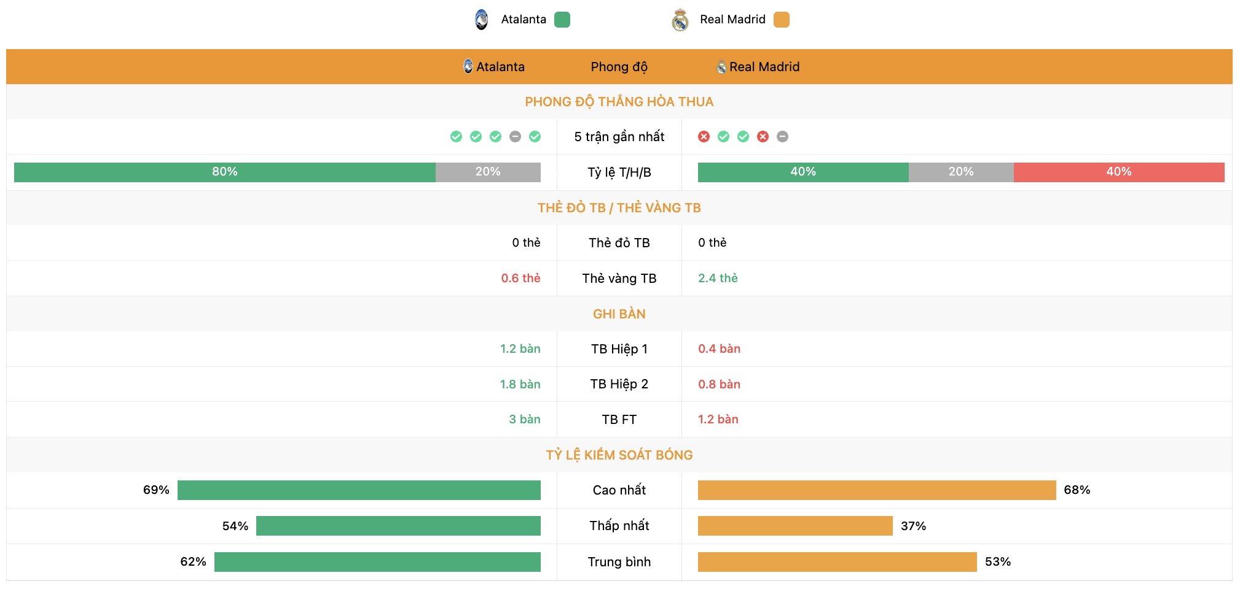
Task: Click Real Madrid's 20% grey draw segment
Action: pos(961,172)
